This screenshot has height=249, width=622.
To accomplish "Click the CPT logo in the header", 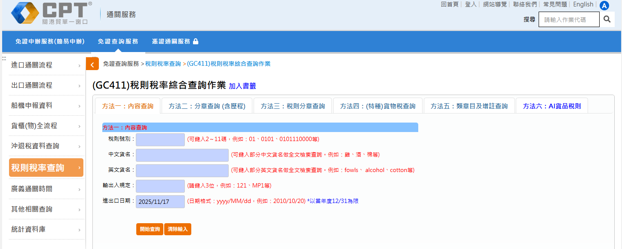I will pyautogui.click(x=51, y=13).
